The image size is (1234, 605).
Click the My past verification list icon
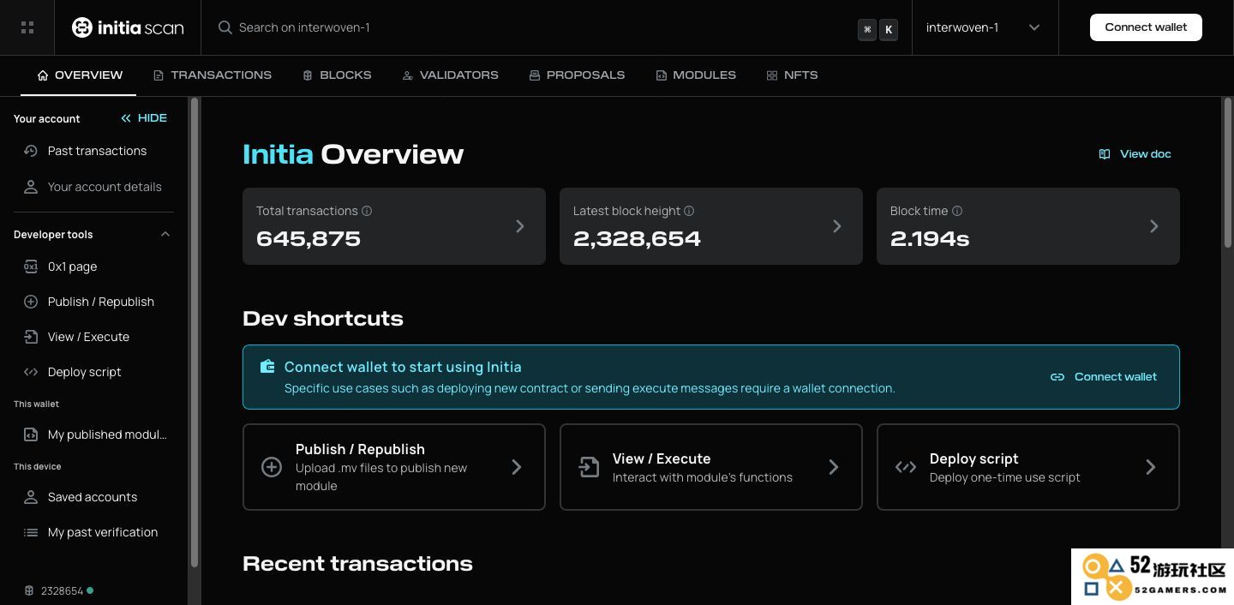coord(31,532)
